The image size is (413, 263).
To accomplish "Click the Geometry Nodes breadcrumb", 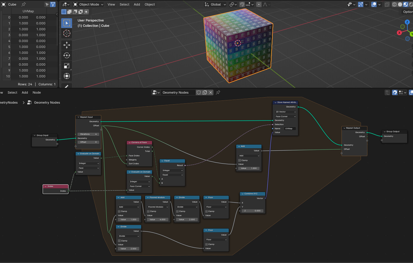I will (47, 102).
